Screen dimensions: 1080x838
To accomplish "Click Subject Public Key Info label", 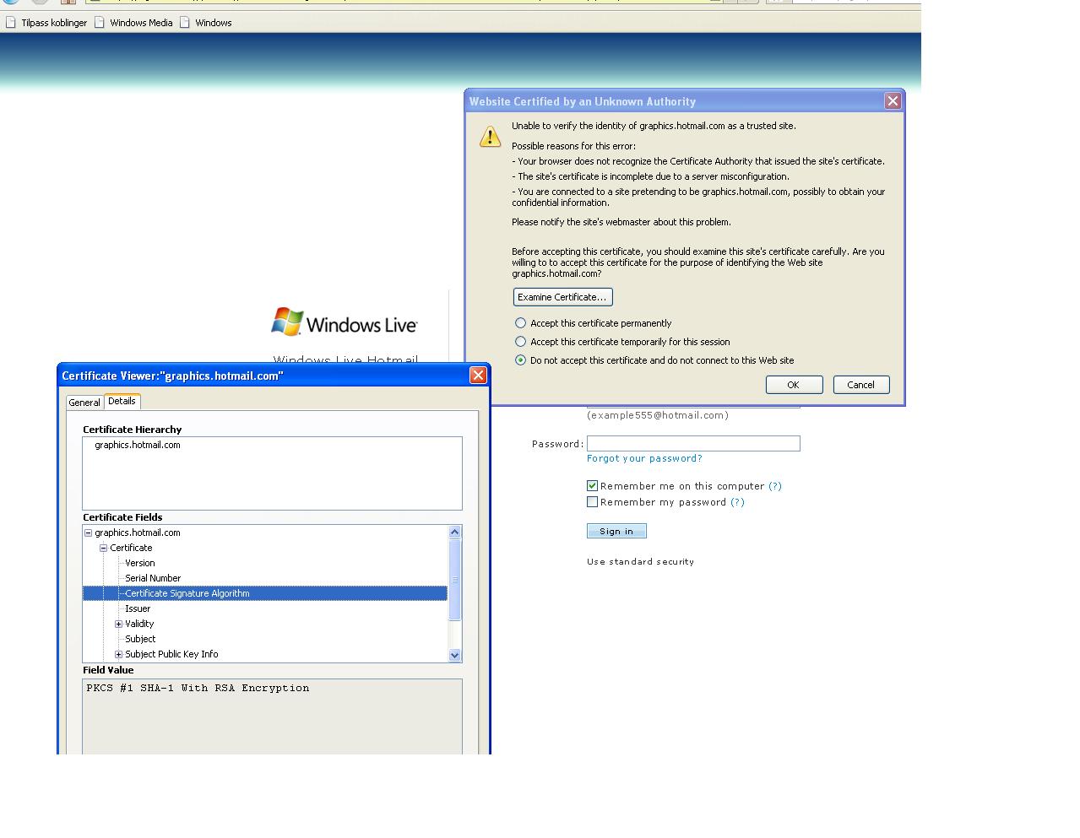I will (x=171, y=654).
